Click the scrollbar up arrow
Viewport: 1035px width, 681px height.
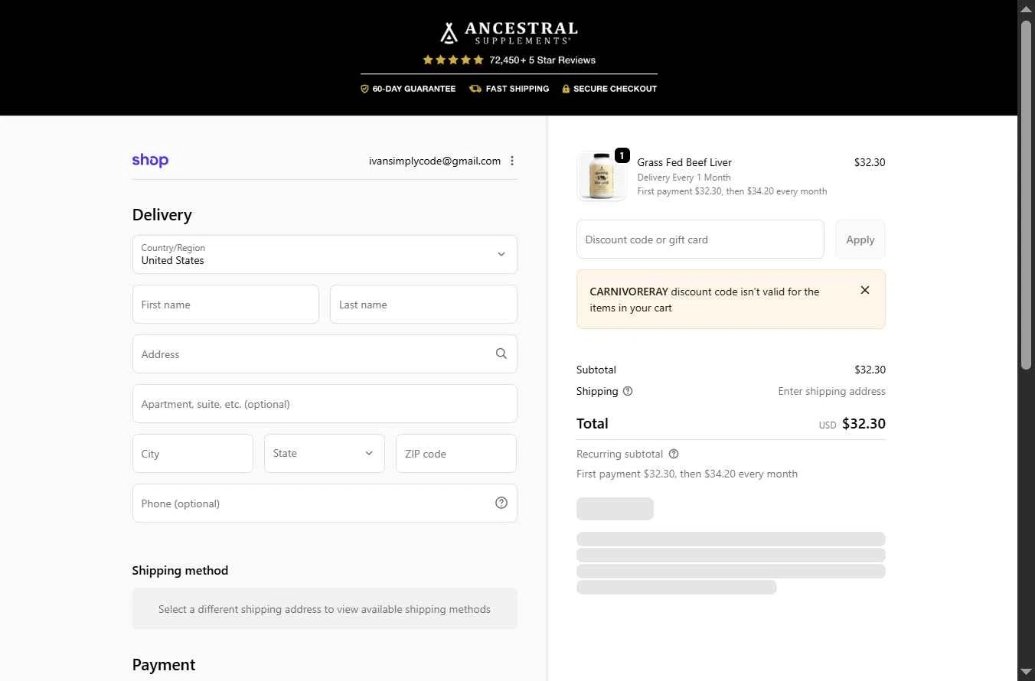tap(1026, 8)
